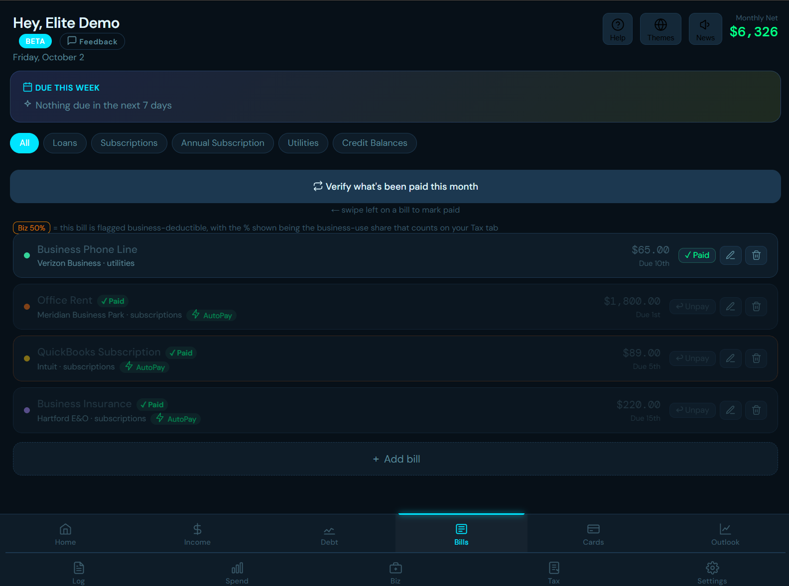The image size is (789, 586).
Task: Open the Log tab
Action: [79, 572]
